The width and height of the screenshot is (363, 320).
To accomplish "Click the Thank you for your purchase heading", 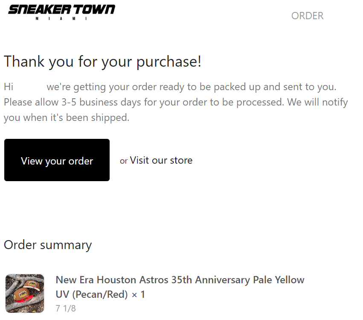I will coord(102,62).
